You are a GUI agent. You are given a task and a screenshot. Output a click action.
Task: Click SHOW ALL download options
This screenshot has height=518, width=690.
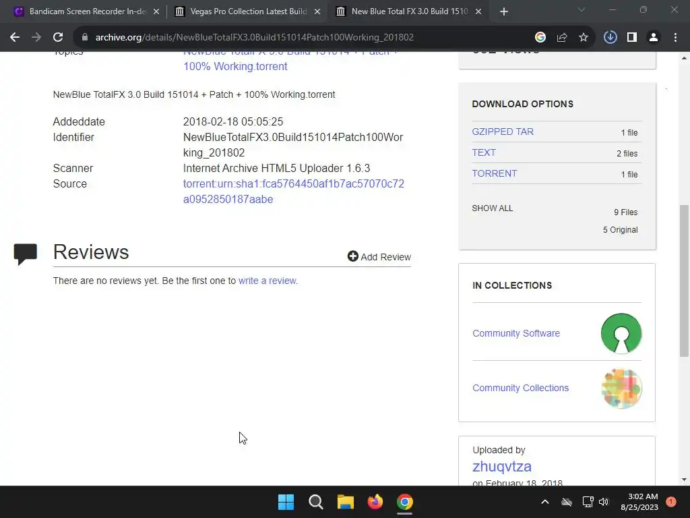click(493, 208)
